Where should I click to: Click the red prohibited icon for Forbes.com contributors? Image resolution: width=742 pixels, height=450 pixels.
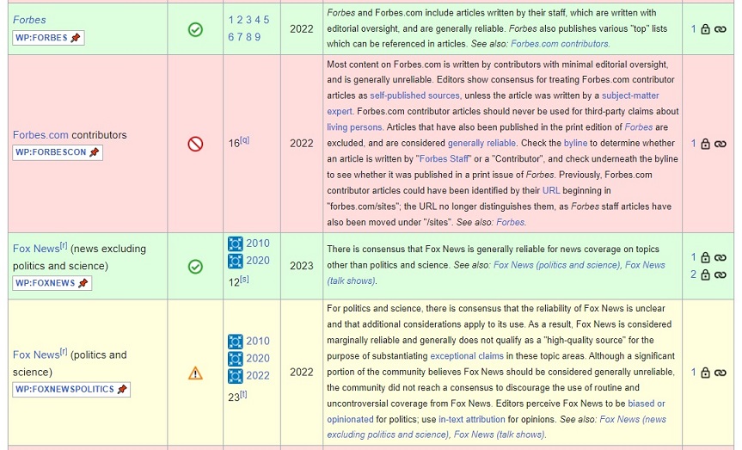195,144
